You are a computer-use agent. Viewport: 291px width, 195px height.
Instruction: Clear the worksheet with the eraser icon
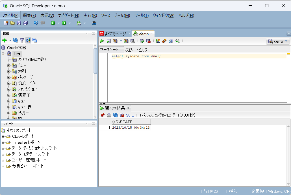tap(164, 41)
